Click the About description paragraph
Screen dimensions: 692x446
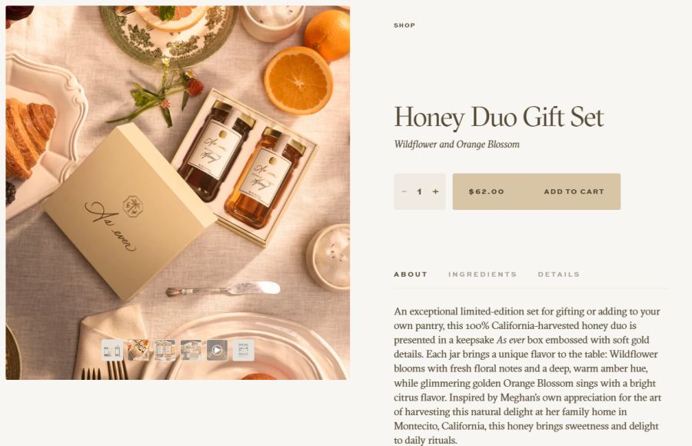527,376
